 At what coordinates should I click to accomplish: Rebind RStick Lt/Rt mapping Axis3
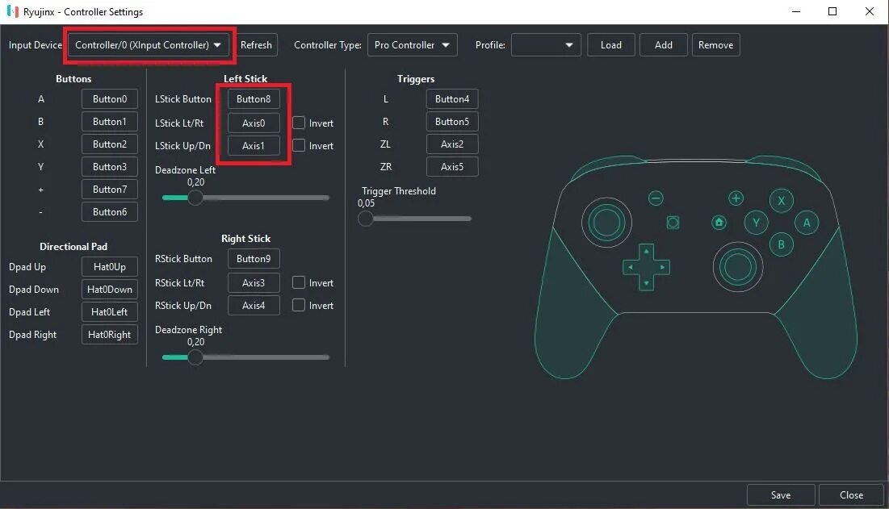point(254,282)
